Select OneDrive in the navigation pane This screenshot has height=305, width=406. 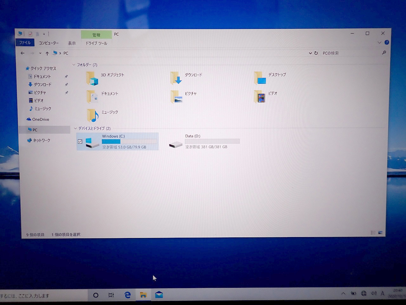pyautogui.click(x=41, y=119)
